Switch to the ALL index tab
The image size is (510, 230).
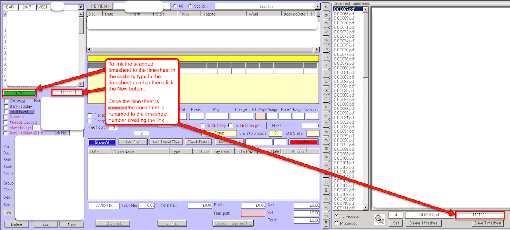click(326, 224)
